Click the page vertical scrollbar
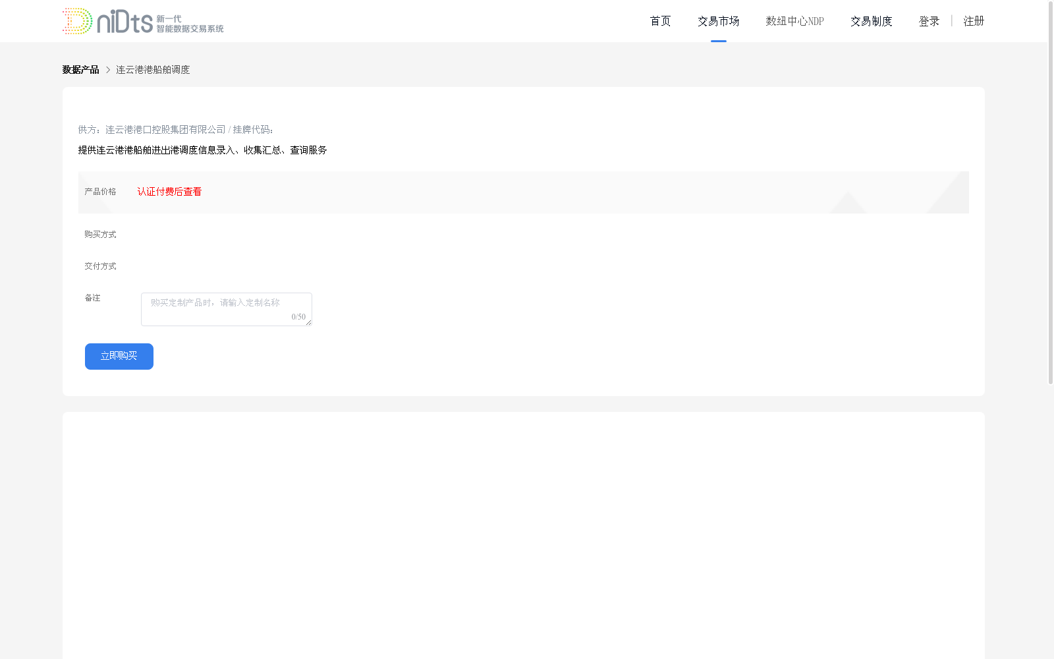Viewport: 1054px width, 659px height. tap(1051, 192)
